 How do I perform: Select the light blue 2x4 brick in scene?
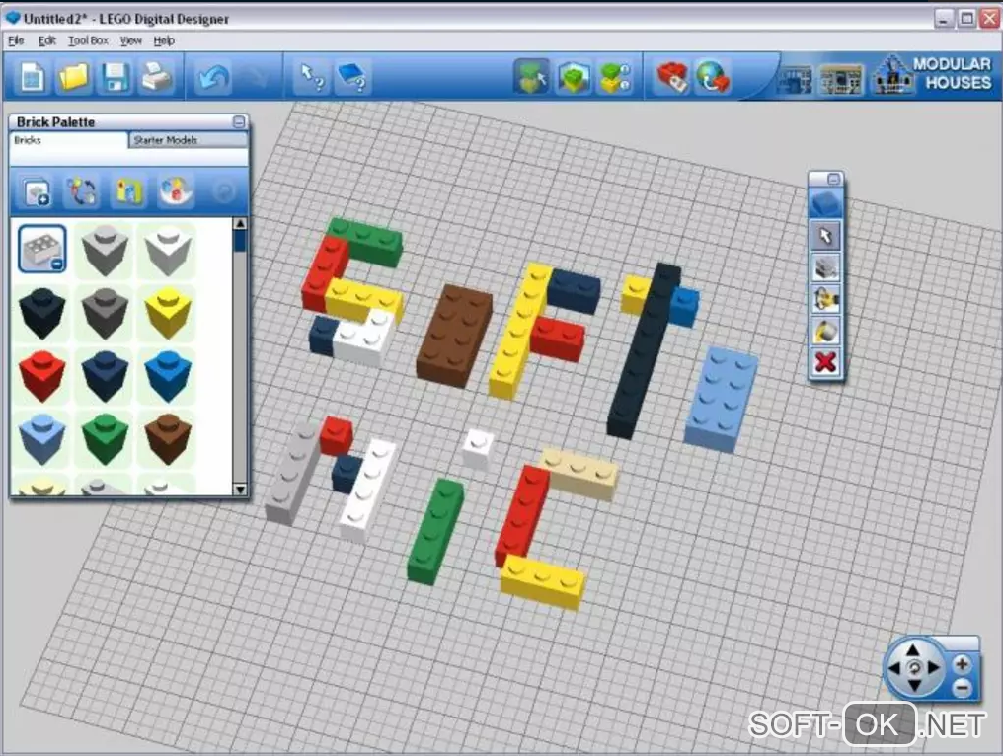[721, 400]
